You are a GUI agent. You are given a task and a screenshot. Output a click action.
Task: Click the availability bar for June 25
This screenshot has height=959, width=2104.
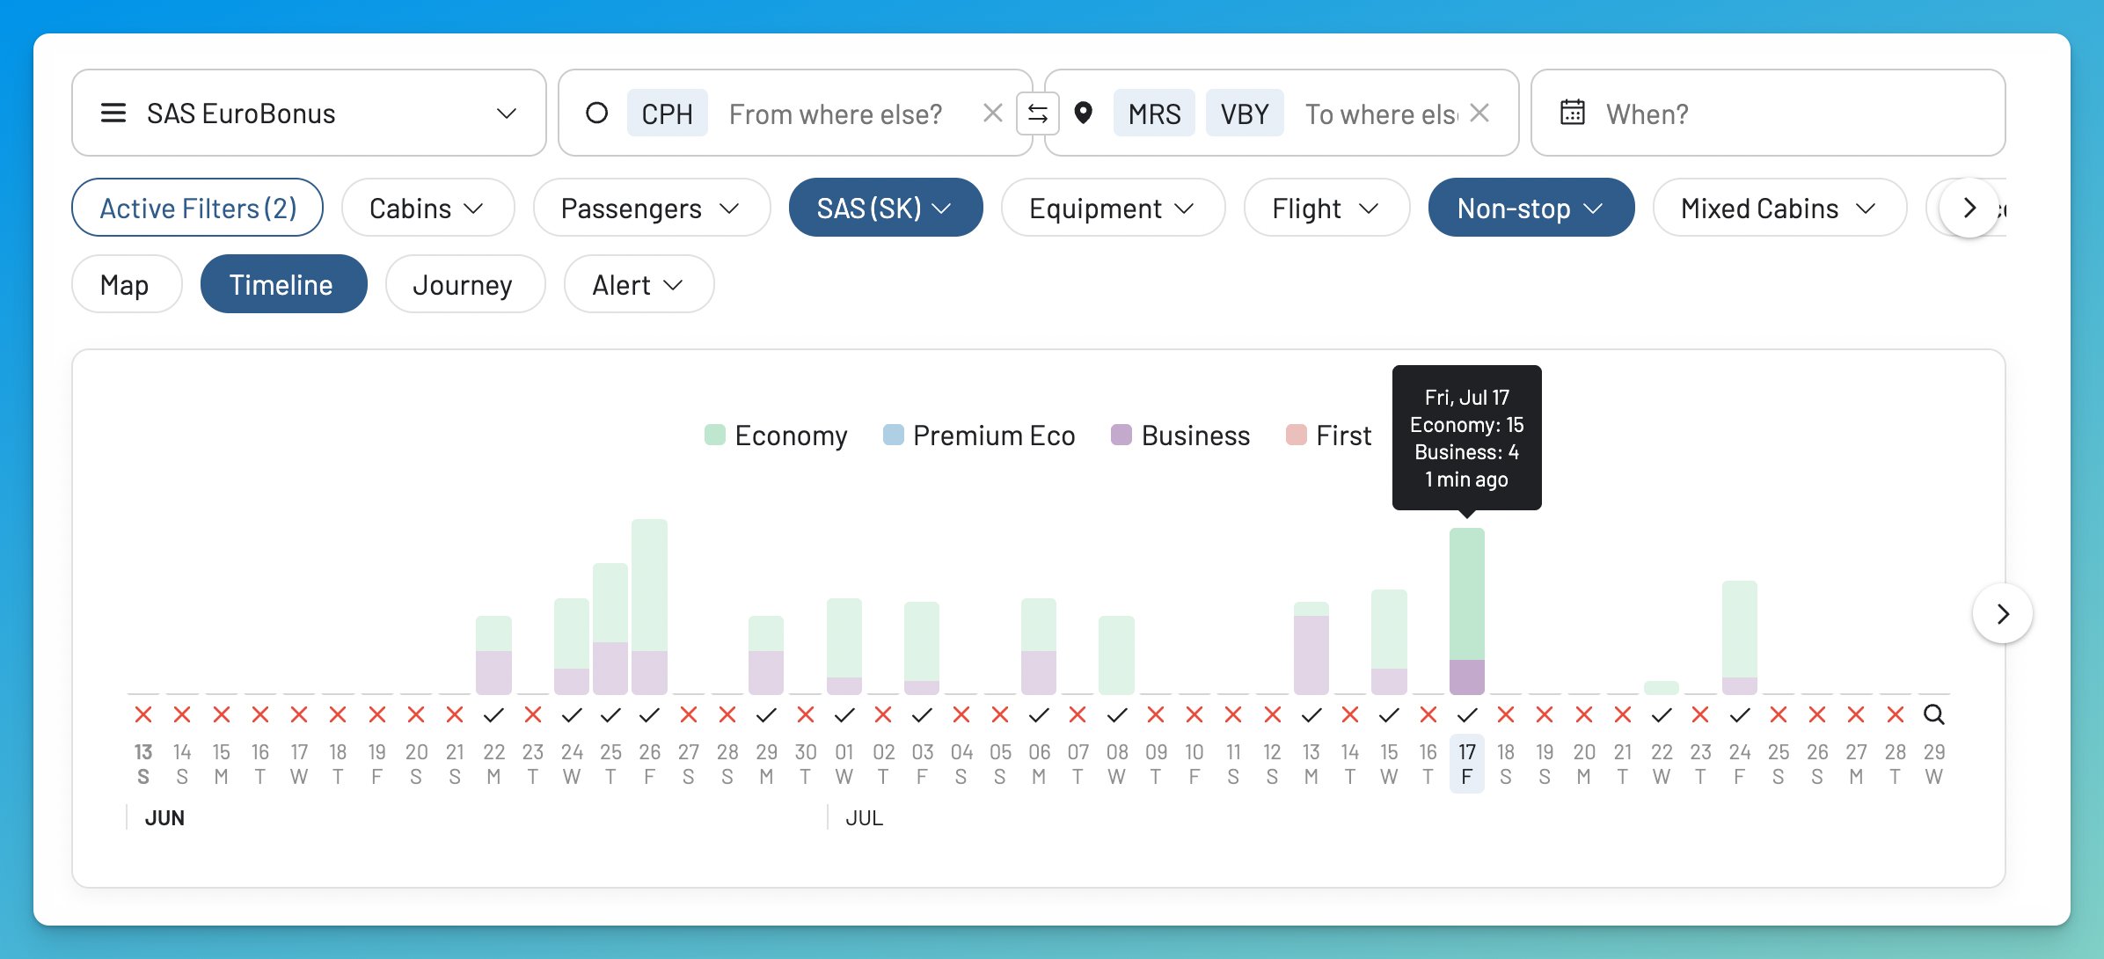coord(610,628)
